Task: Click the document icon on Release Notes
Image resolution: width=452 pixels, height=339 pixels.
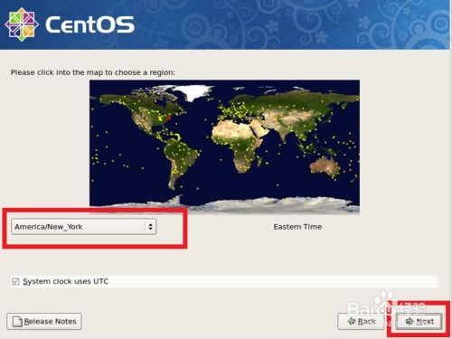Action: 17,322
